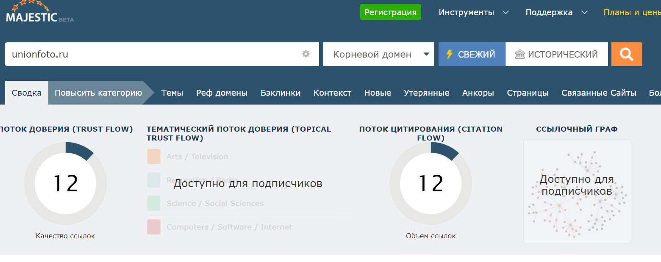Go to the Темы tab
The width and height of the screenshot is (661, 262).
point(172,93)
